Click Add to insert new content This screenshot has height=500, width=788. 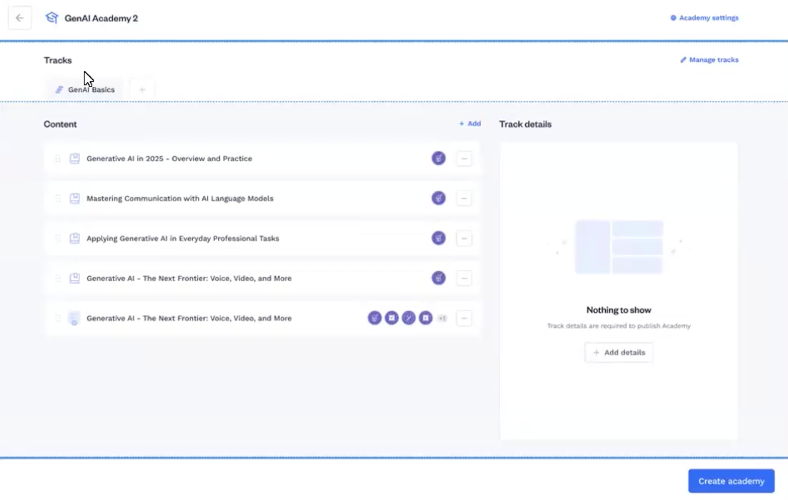470,123
